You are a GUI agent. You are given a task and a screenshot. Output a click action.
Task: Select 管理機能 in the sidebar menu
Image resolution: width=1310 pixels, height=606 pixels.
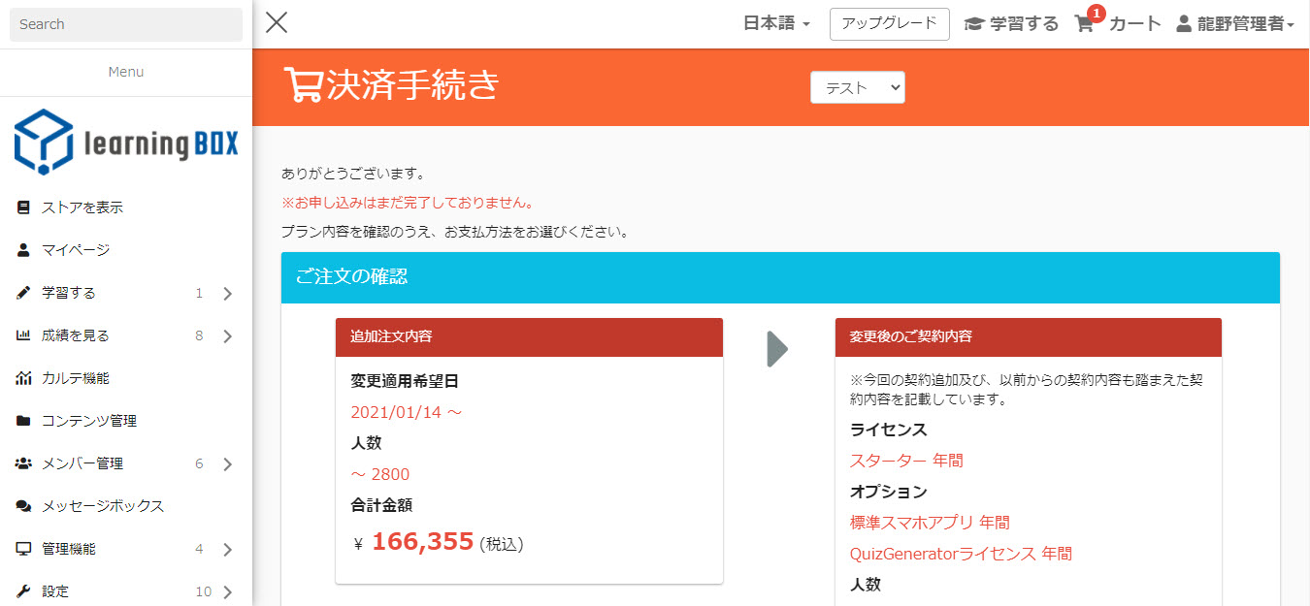click(x=69, y=549)
